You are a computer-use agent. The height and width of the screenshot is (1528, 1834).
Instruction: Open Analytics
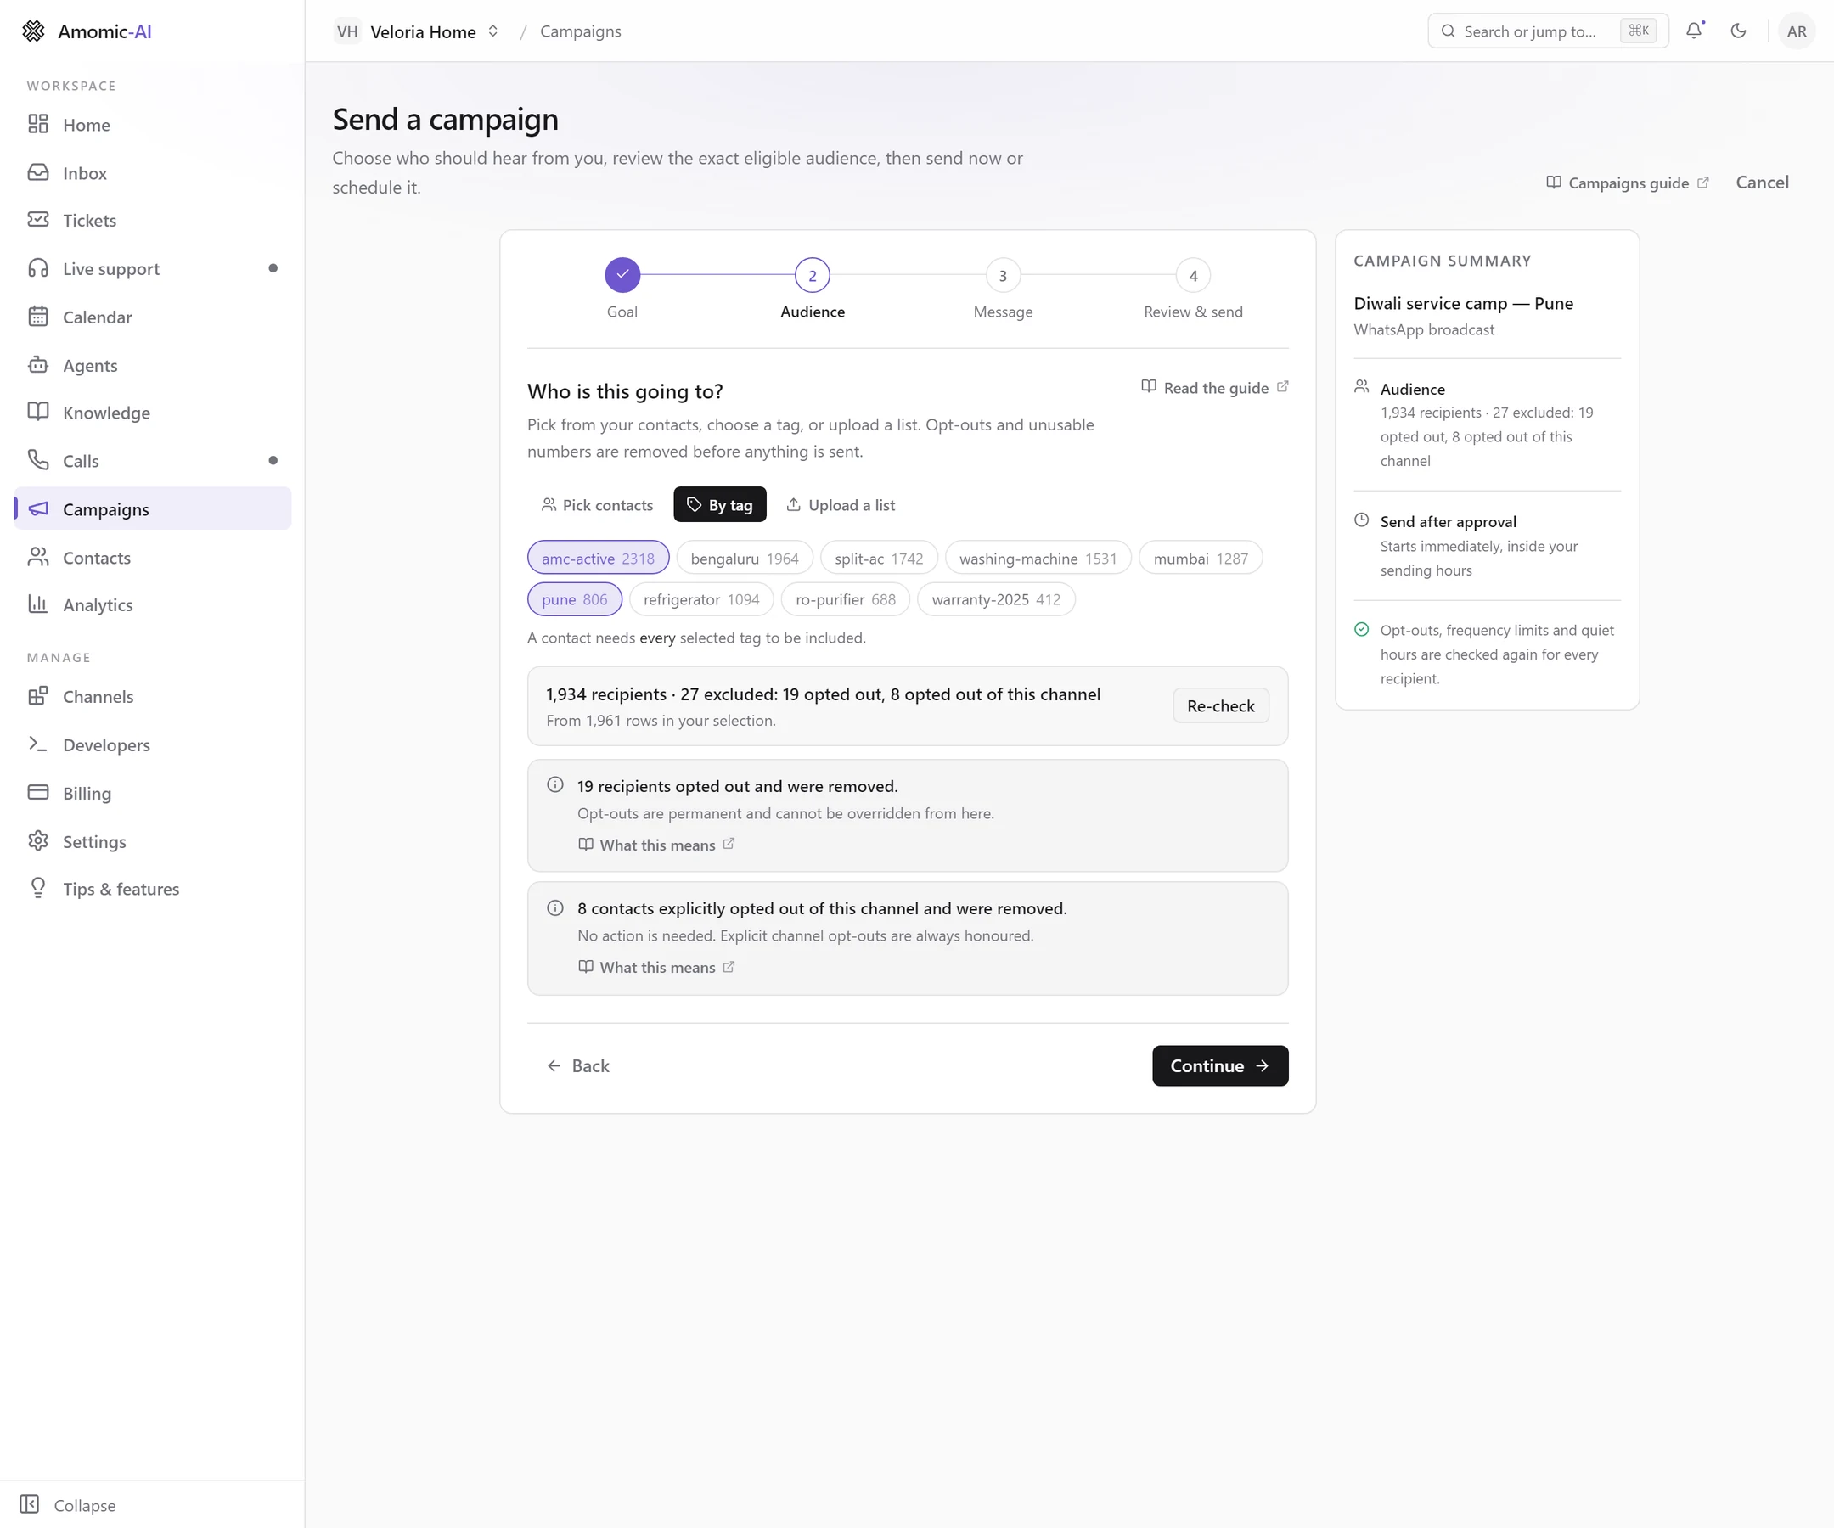point(153,604)
